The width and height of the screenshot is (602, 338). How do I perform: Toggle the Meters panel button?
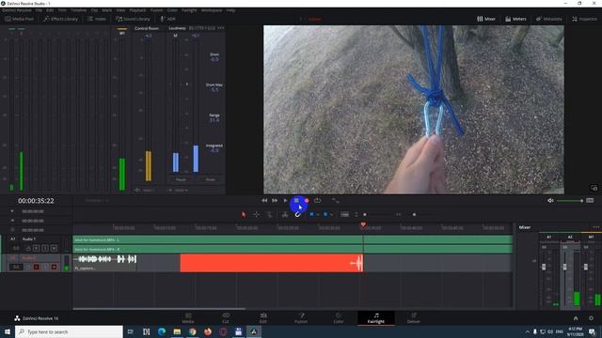tap(515, 19)
